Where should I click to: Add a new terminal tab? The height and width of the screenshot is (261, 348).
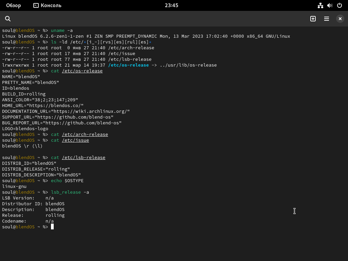click(x=313, y=19)
